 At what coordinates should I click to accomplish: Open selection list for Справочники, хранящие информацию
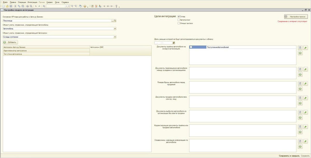[x=300, y=141]
